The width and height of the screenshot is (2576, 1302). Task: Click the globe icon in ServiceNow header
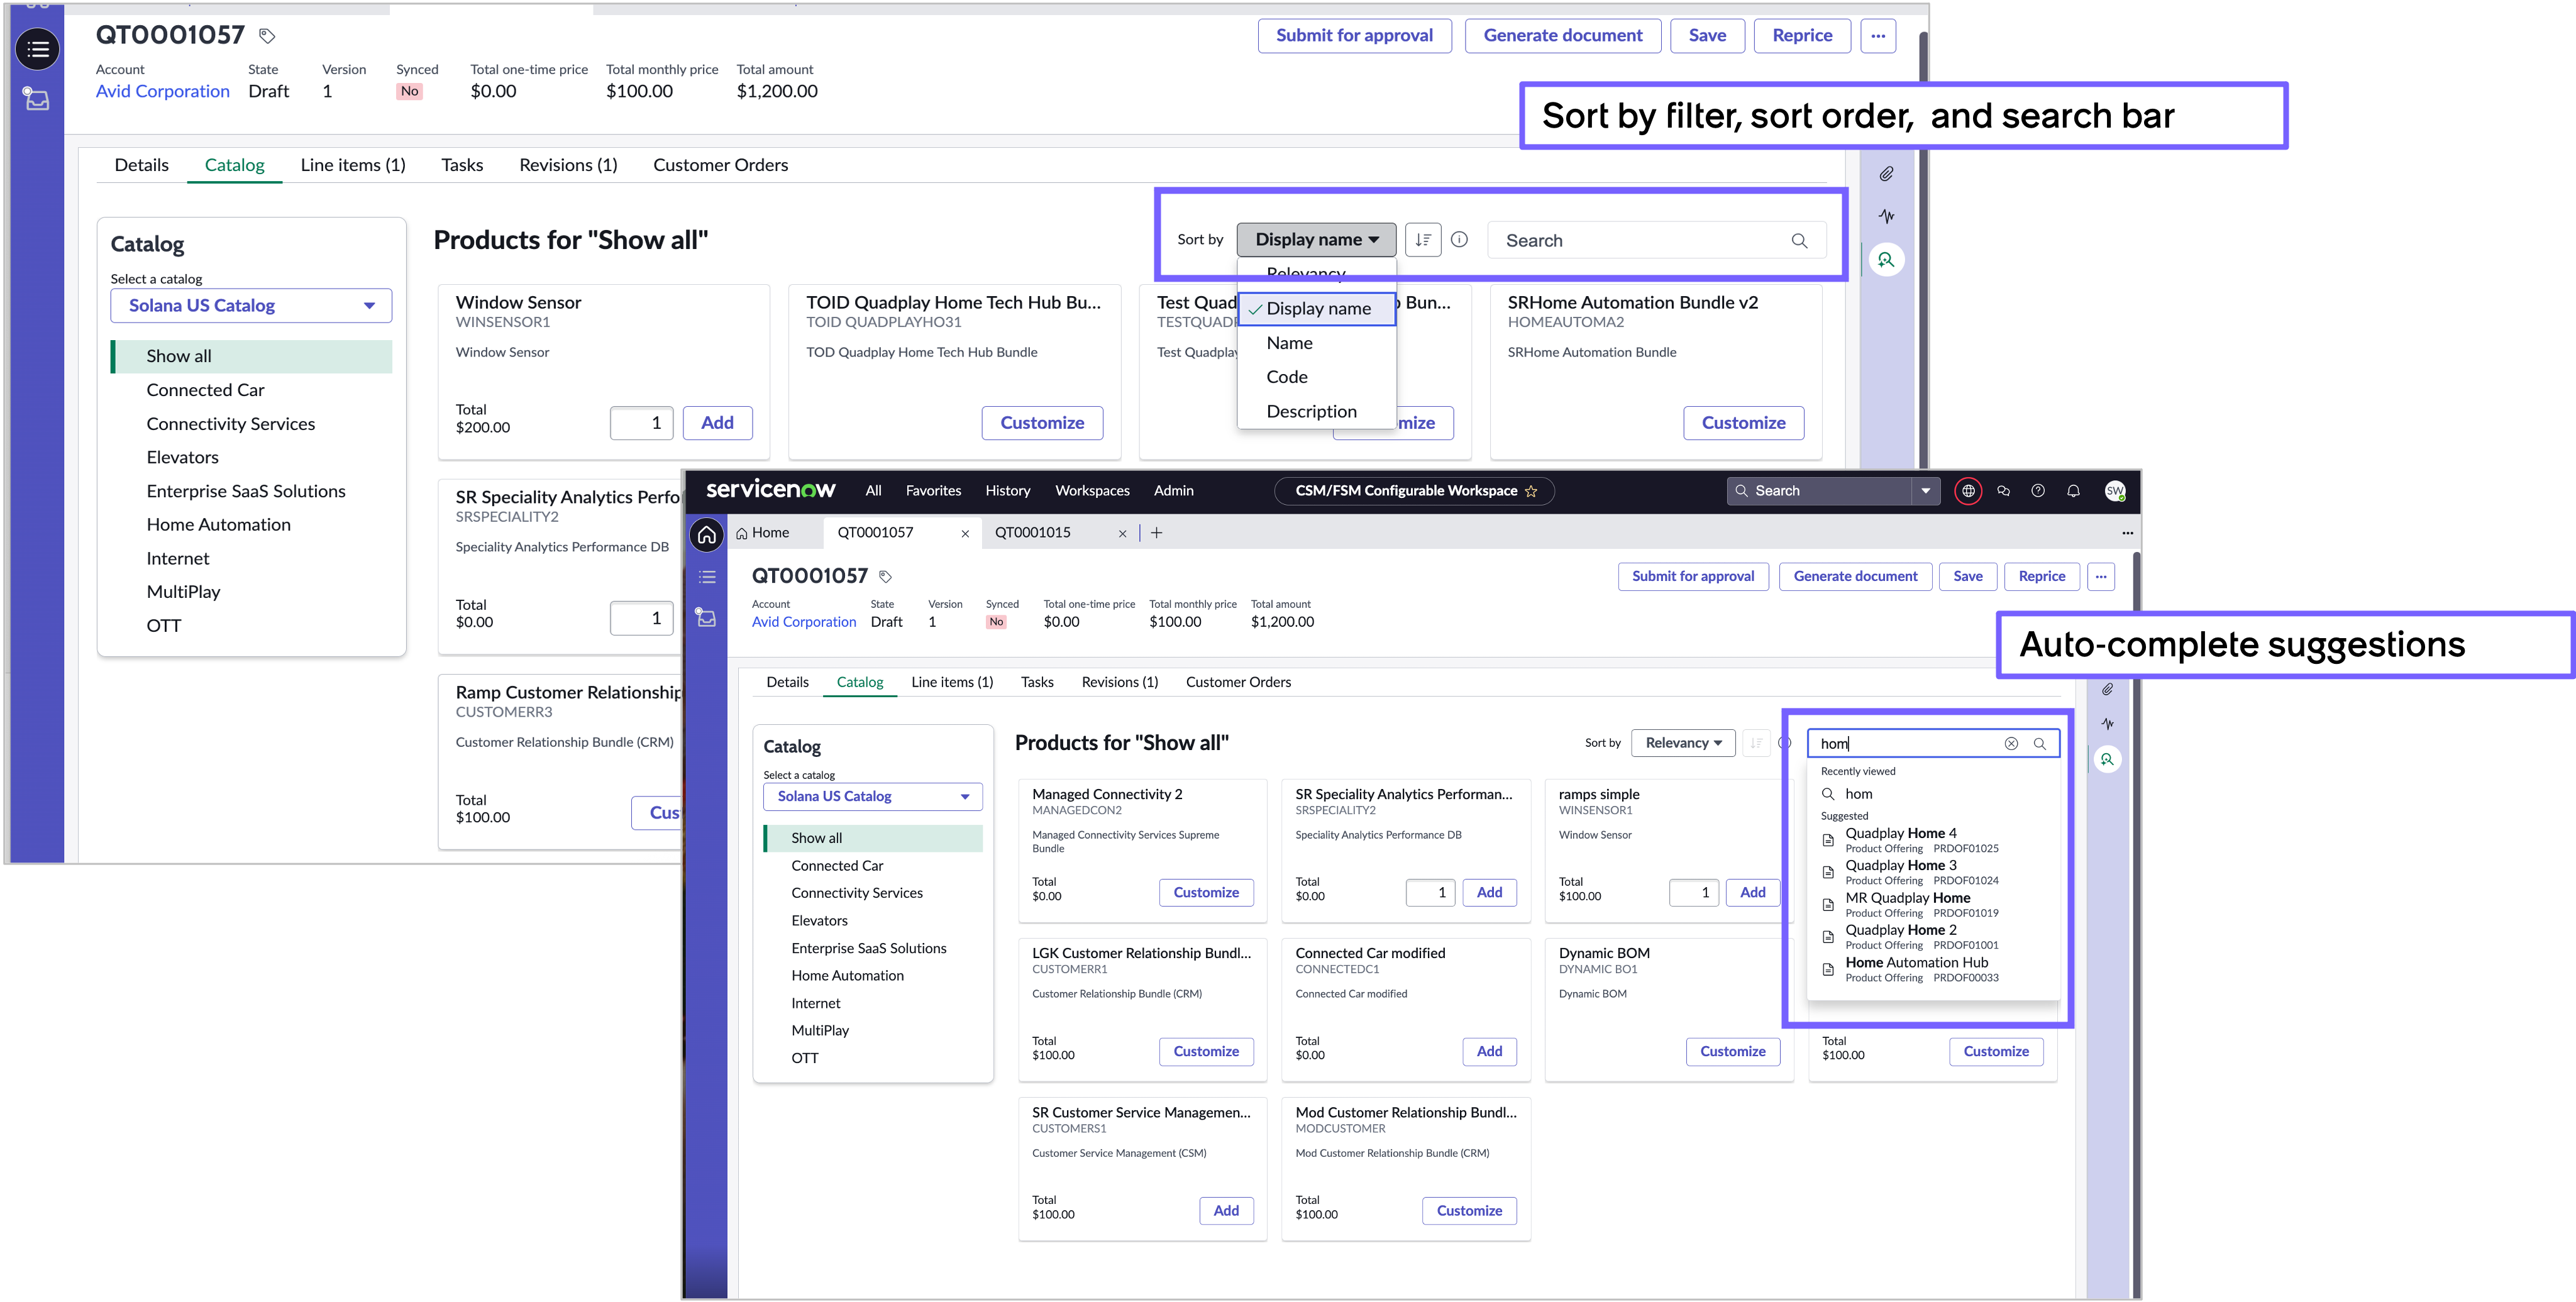pyautogui.click(x=1968, y=491)
